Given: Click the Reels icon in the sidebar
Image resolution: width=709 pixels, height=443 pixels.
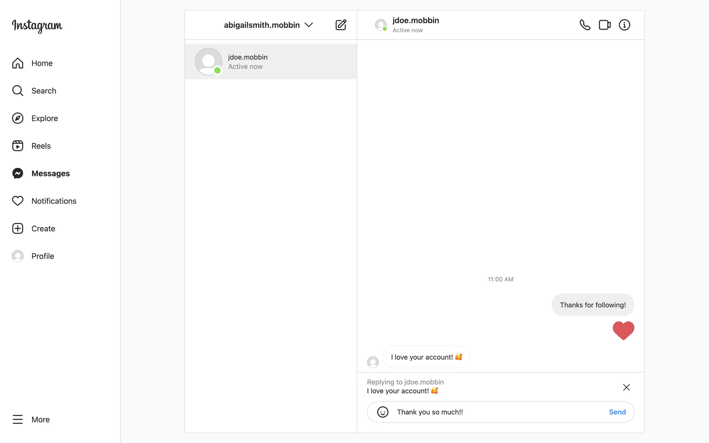Looking at the screenshot, I should point(18,146).
